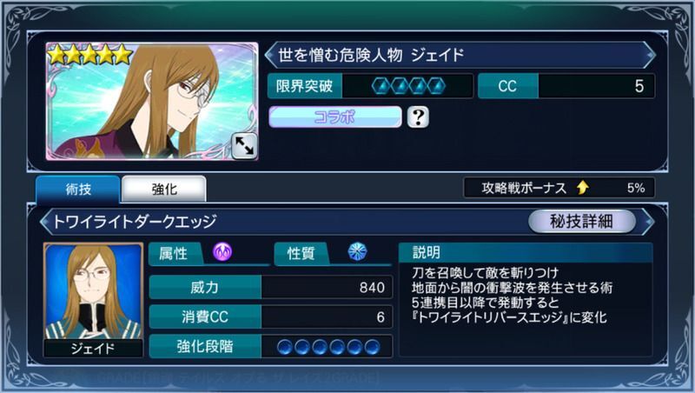Click the コラボ label button

click(x=335, y=117)
